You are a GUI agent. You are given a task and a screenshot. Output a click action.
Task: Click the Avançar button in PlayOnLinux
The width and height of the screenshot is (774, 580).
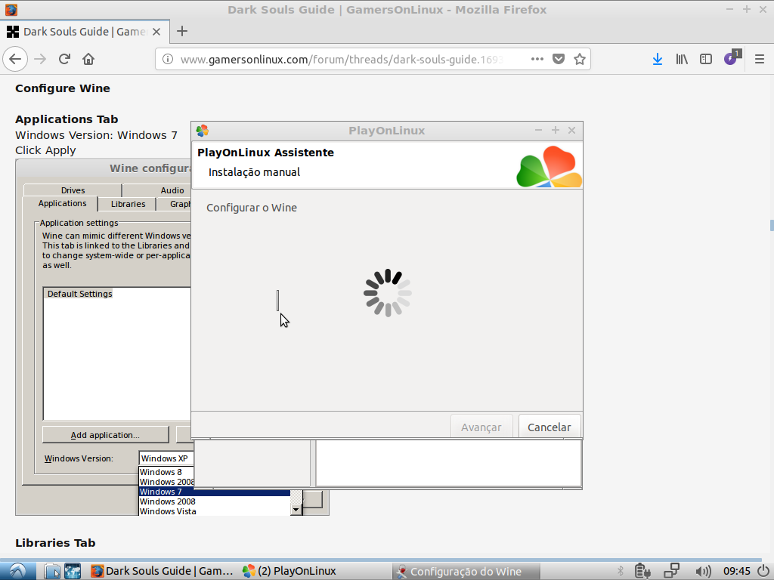pos(481,427)
